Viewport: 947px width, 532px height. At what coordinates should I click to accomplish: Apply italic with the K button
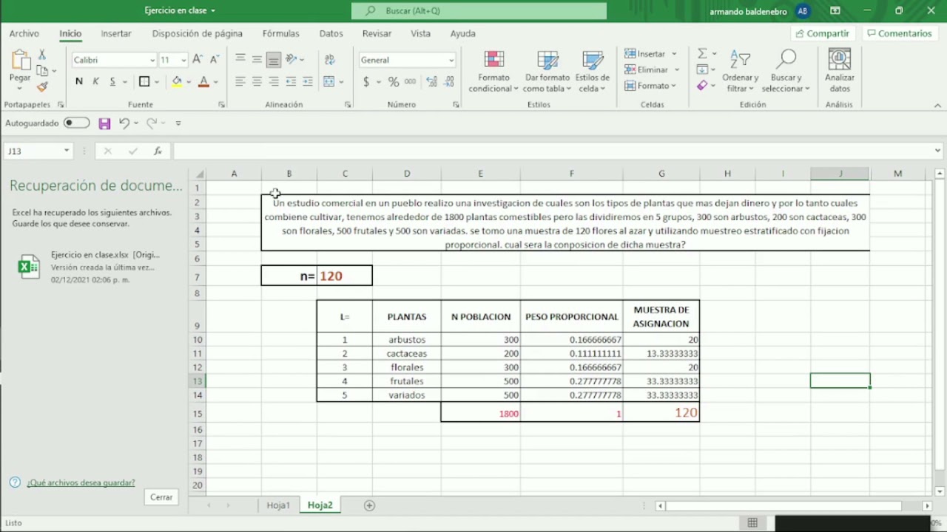click(95, 81)
